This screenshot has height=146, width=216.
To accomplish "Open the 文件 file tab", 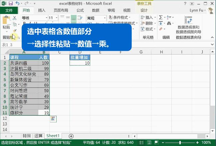I will click(x=9, y=10).
